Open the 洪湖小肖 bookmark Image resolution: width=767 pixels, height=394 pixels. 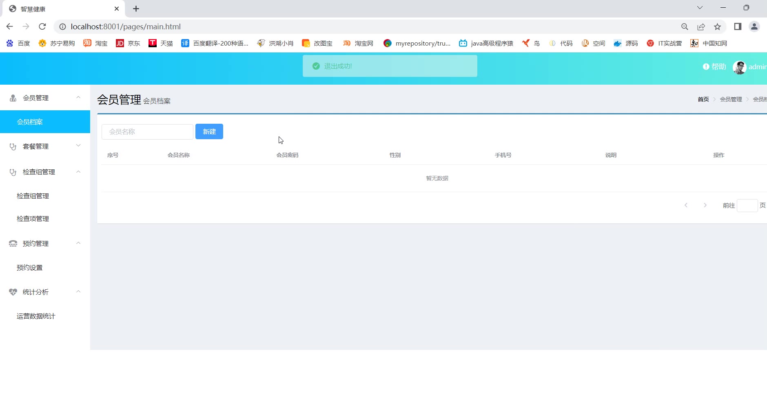pos(275,43)
